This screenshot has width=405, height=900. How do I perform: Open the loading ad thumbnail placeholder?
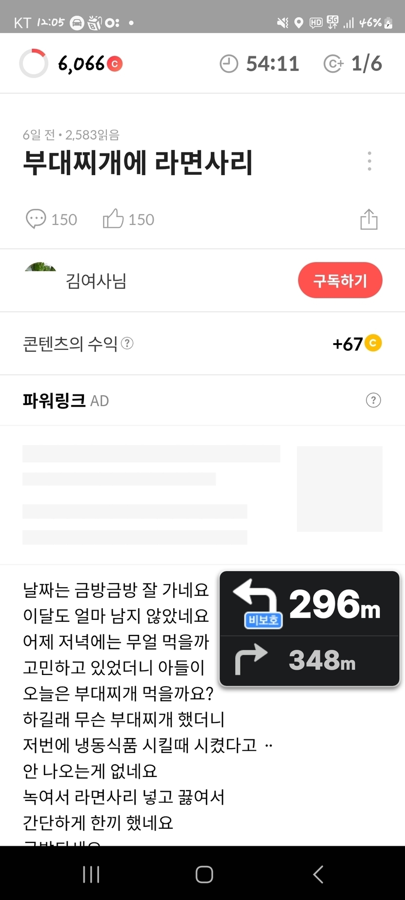(x=340, y=489)
